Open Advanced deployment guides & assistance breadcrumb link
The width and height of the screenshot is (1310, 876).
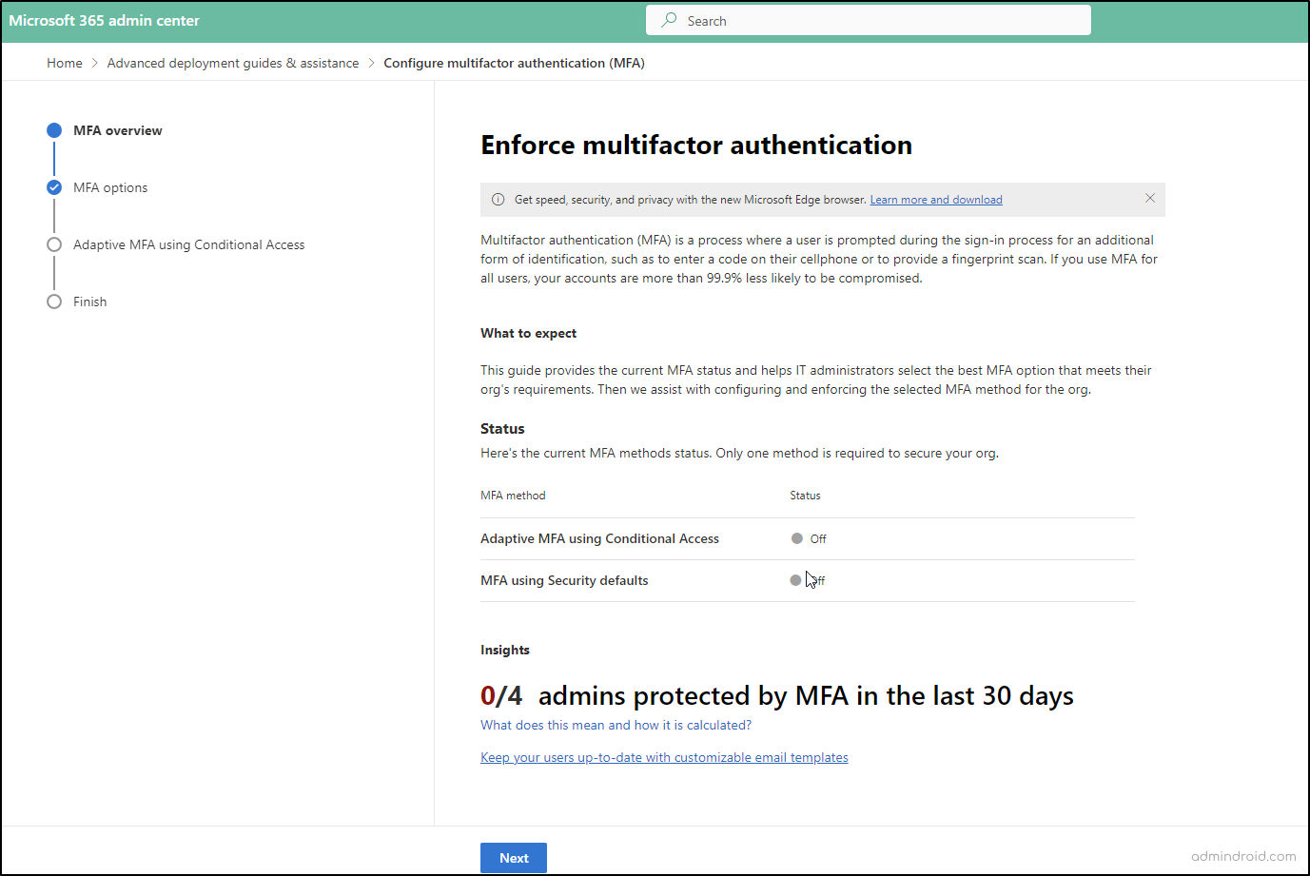tap(232, 62)
